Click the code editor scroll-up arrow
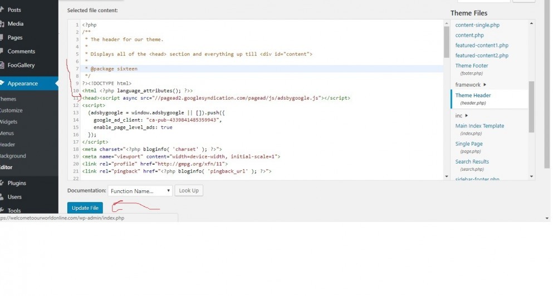This screenshot has height=296, width=553. (x=447, y=23)
